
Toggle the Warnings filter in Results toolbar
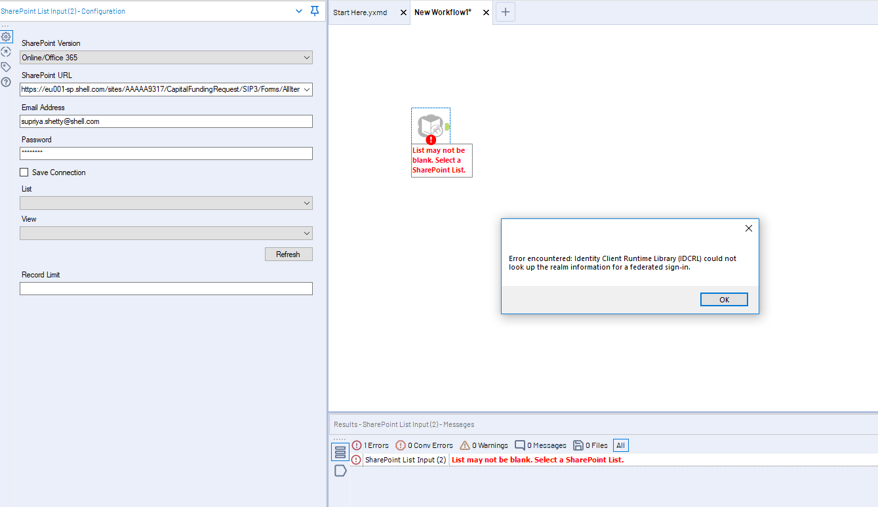pyautogui.click(x=484, y=445)
